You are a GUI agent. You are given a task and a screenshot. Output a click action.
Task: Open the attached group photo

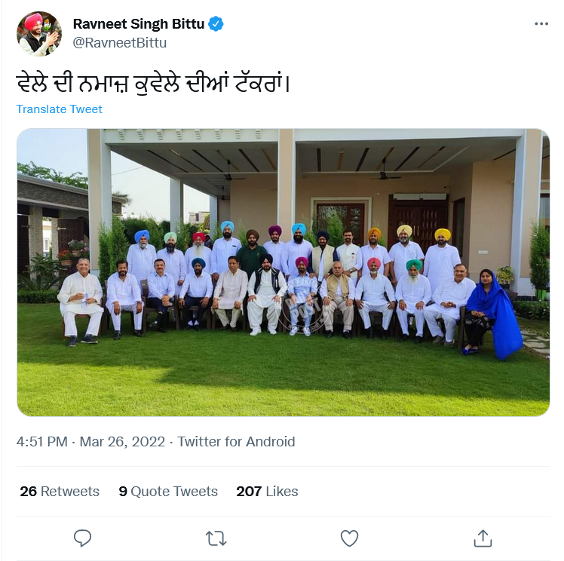(284, 272)
